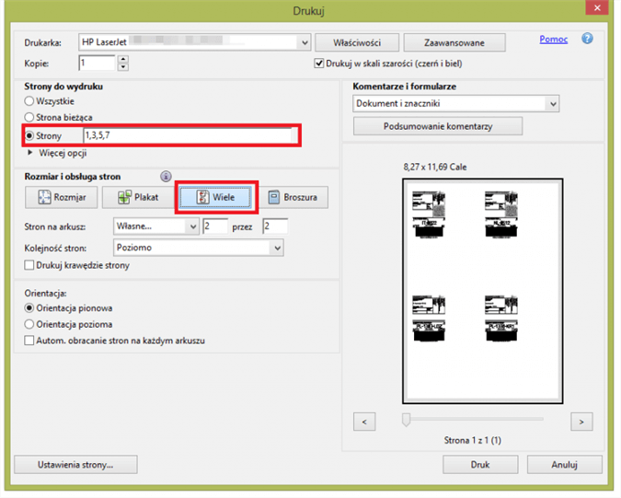Go to previous preview page arrow
The width and height of the screenshot is (621, 498).
click(x=364, y=422)
